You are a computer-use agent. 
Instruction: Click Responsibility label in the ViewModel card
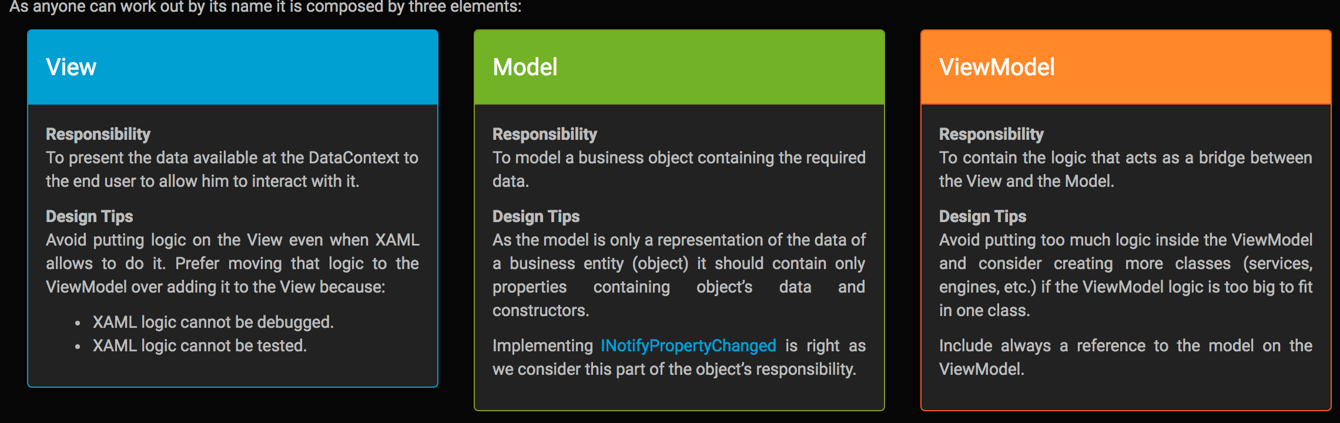tap(991, 134)
